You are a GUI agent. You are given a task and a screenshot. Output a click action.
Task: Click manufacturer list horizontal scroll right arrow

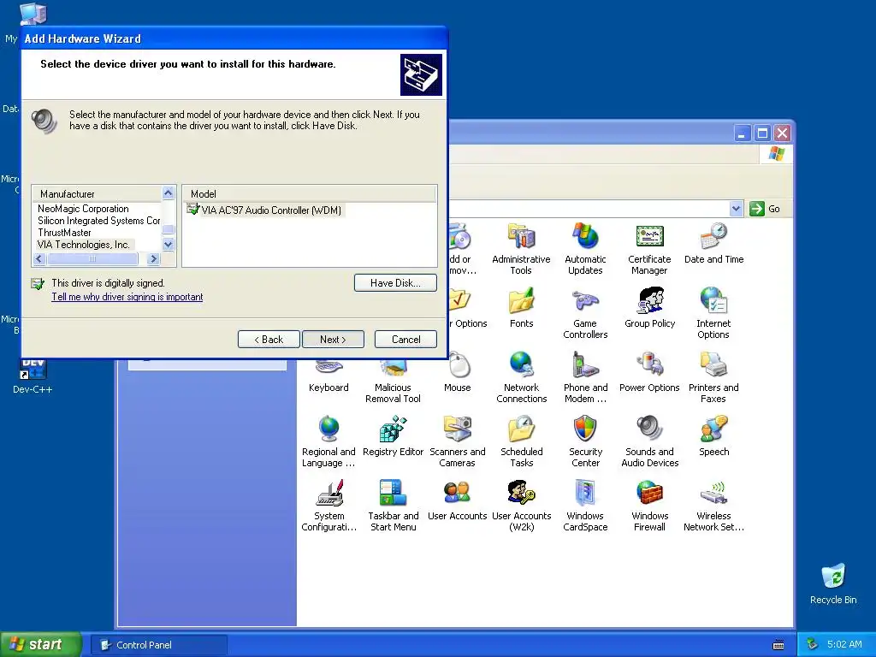pyautogui.click(x=154, y=258)
